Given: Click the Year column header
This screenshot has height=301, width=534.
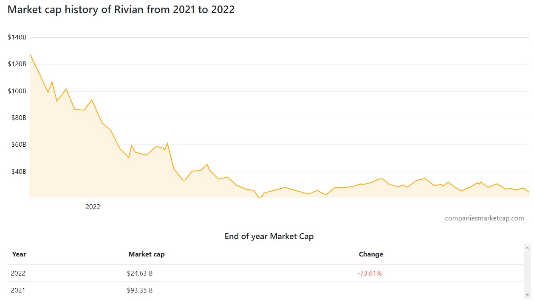Looking at the screenshot, I should coord(19,254).
